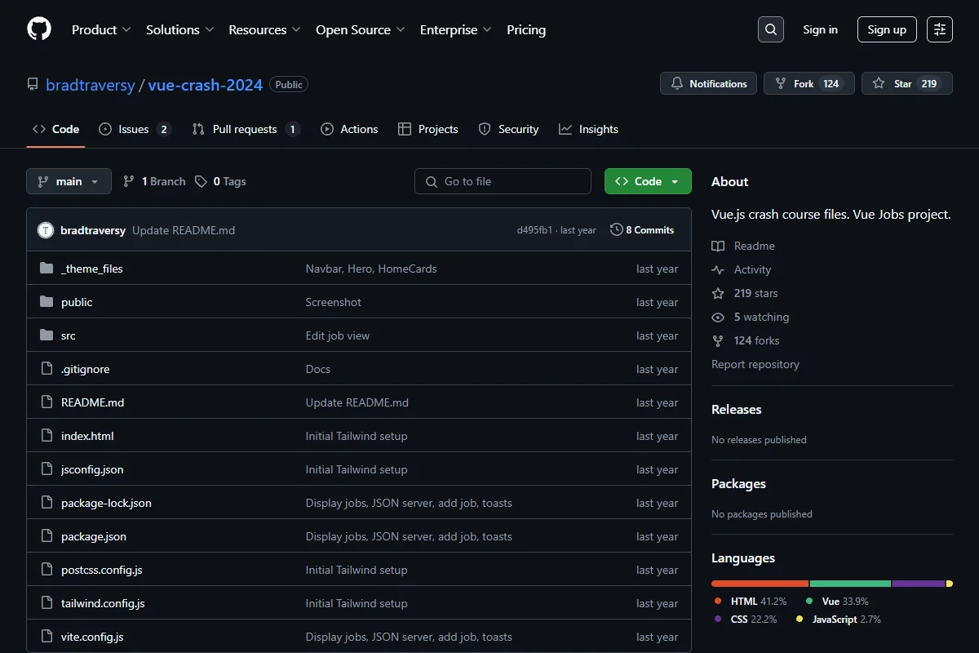Click the orange HTML language bar segment
The height and width of the screenshot is (653, 979).
pyautogui.click(x=760, y=584)
